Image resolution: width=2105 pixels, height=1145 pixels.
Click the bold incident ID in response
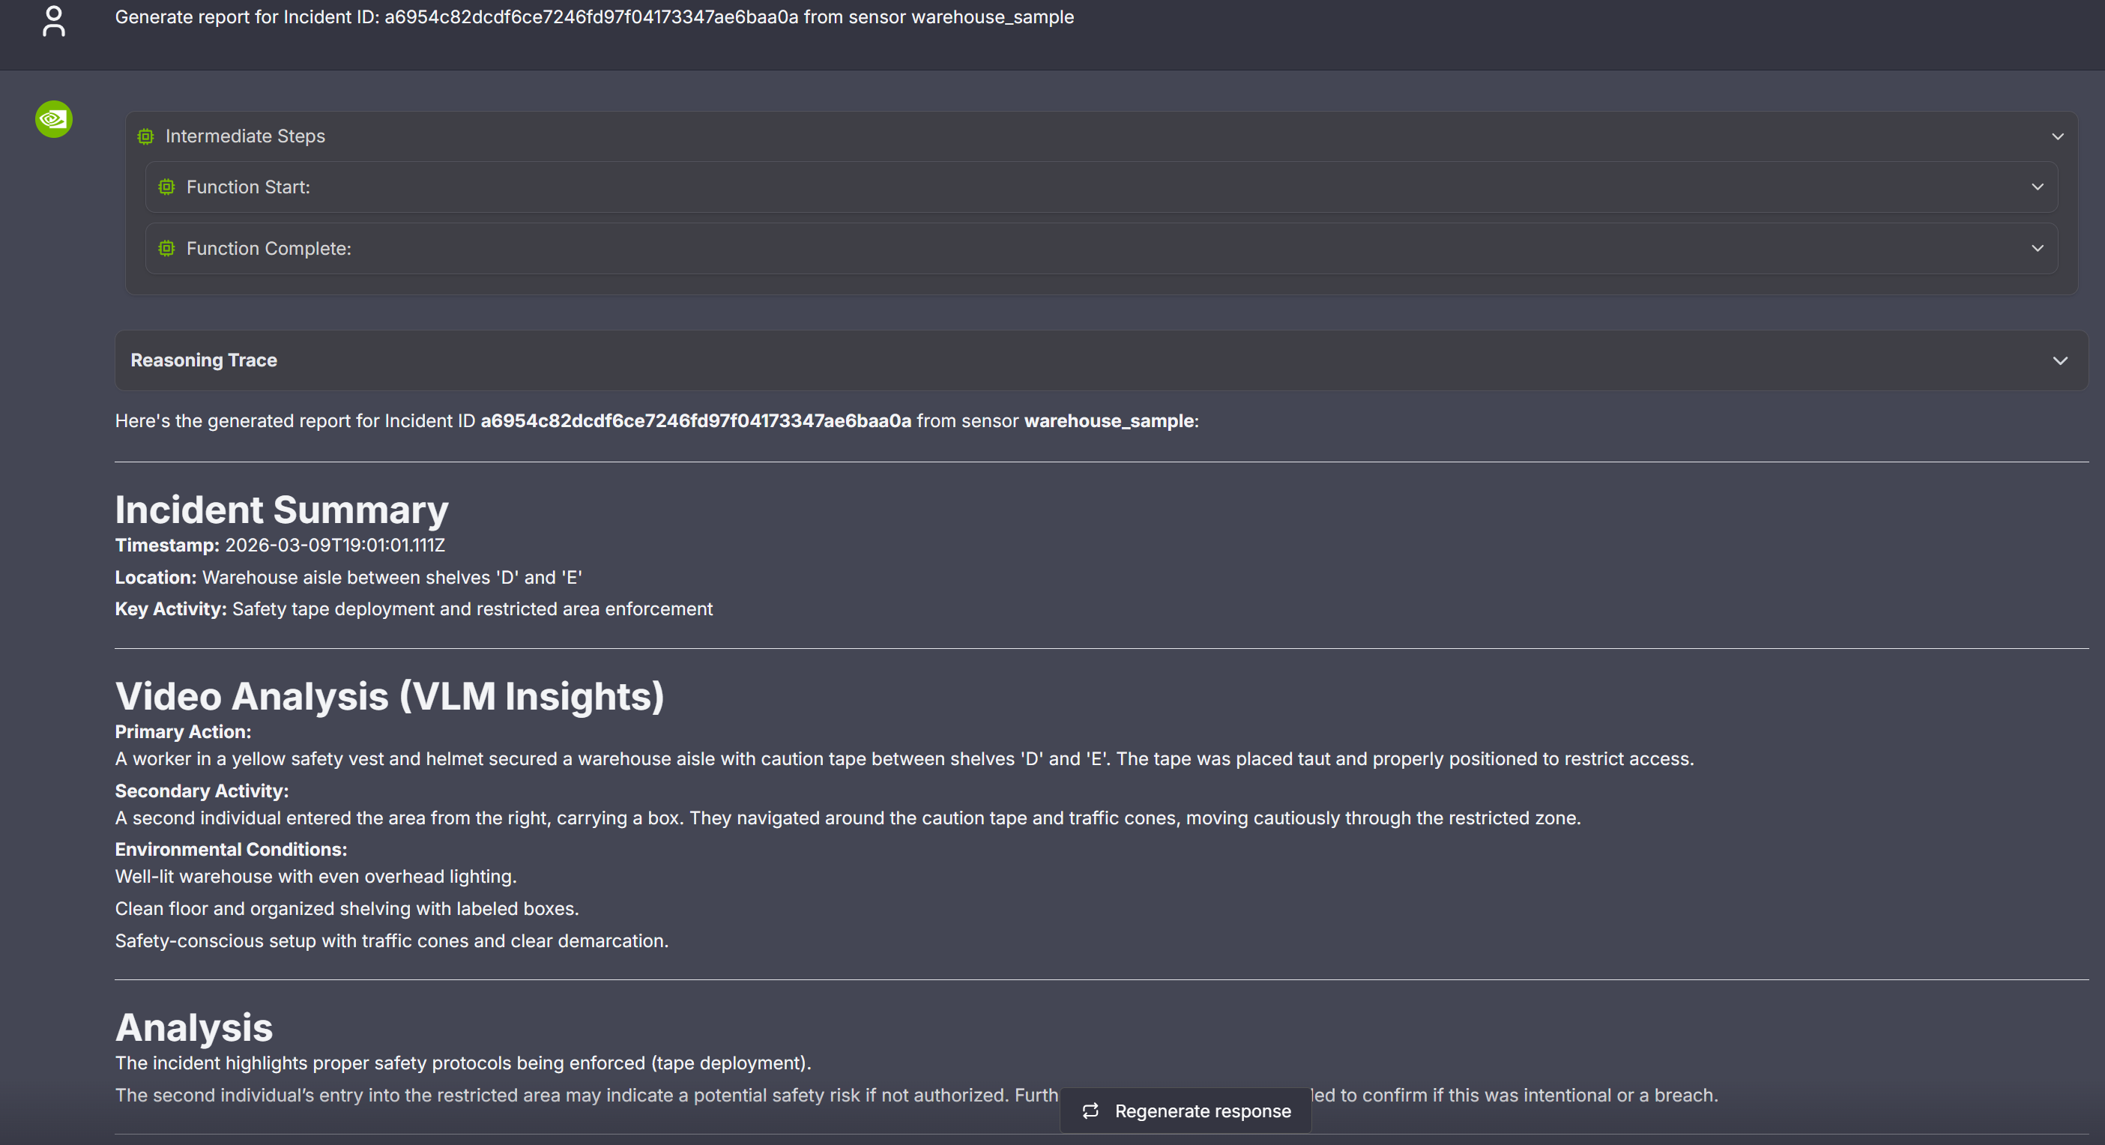point(695,421)
